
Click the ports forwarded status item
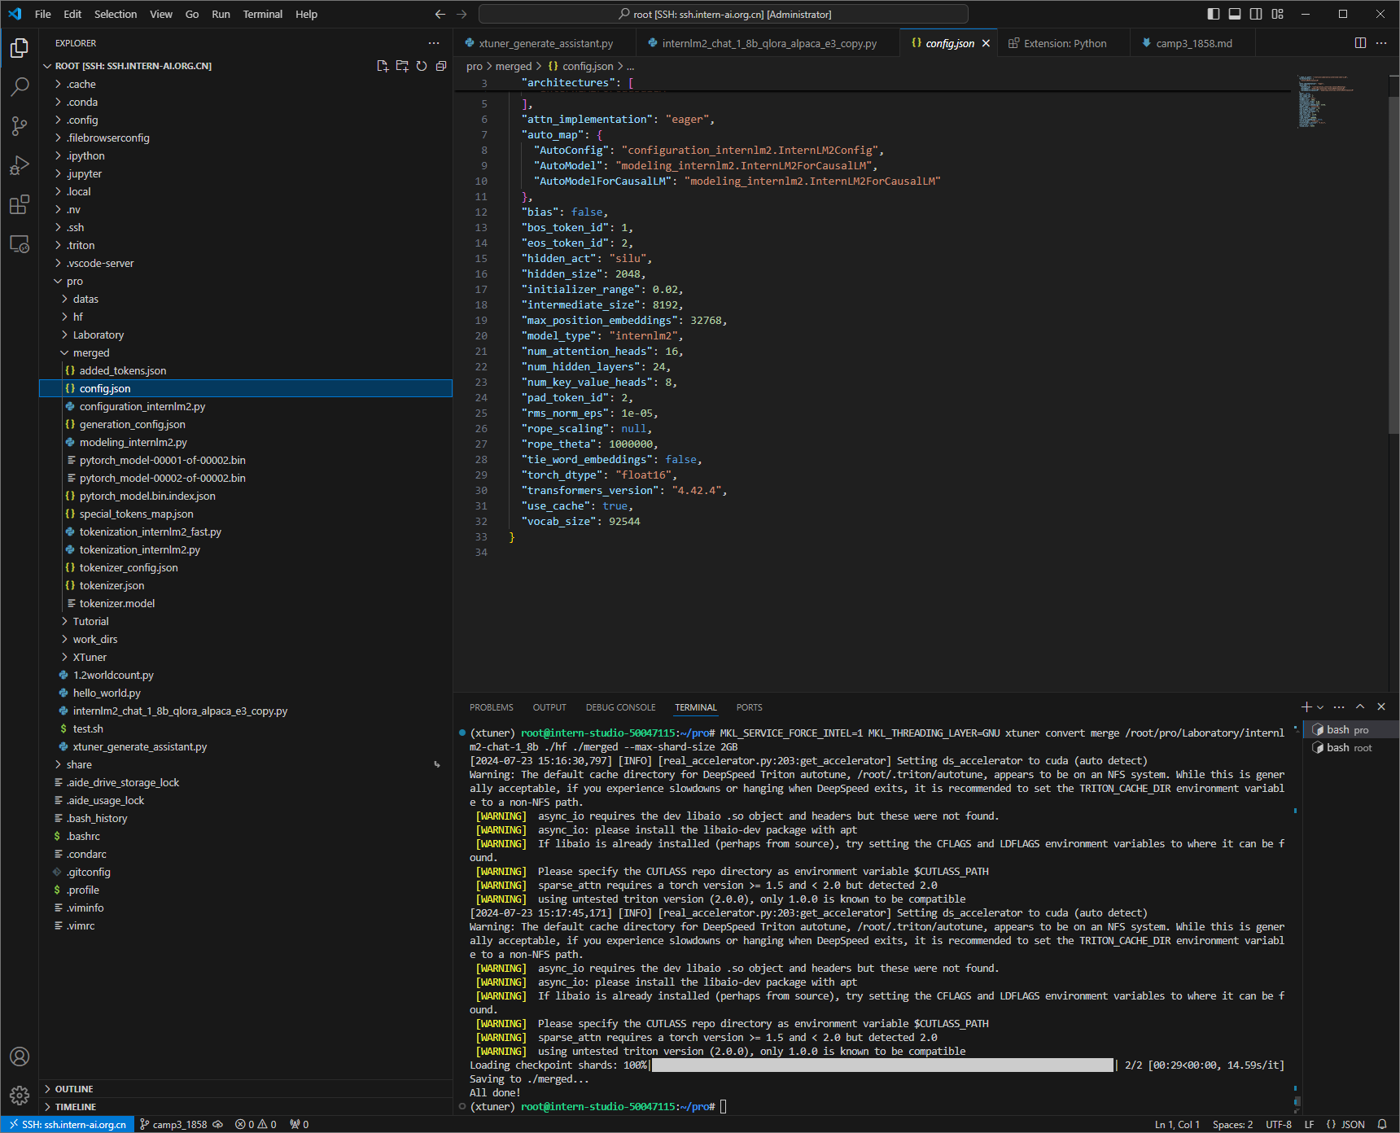[300, 1124]
